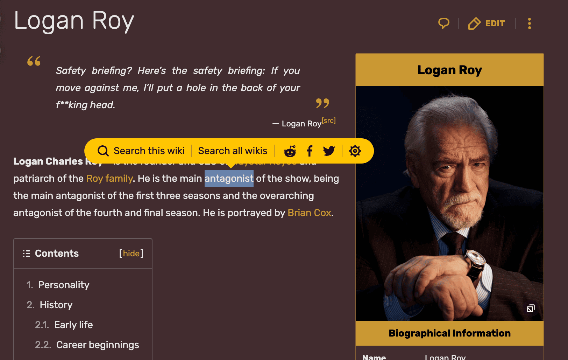Hide the Contents table
This screenshot has height=360, width=568.
131,253
